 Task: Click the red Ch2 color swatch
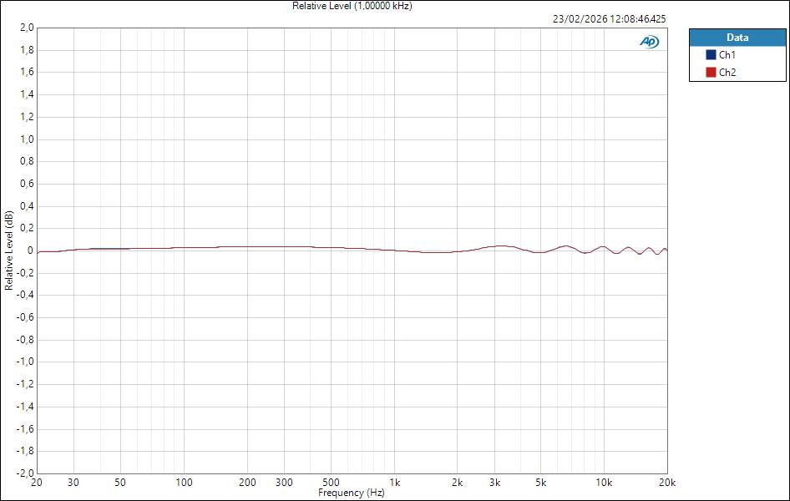[x=712, y=71]
